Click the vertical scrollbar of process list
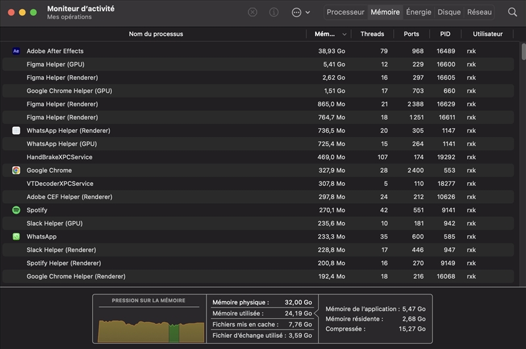 coord(523,52)
